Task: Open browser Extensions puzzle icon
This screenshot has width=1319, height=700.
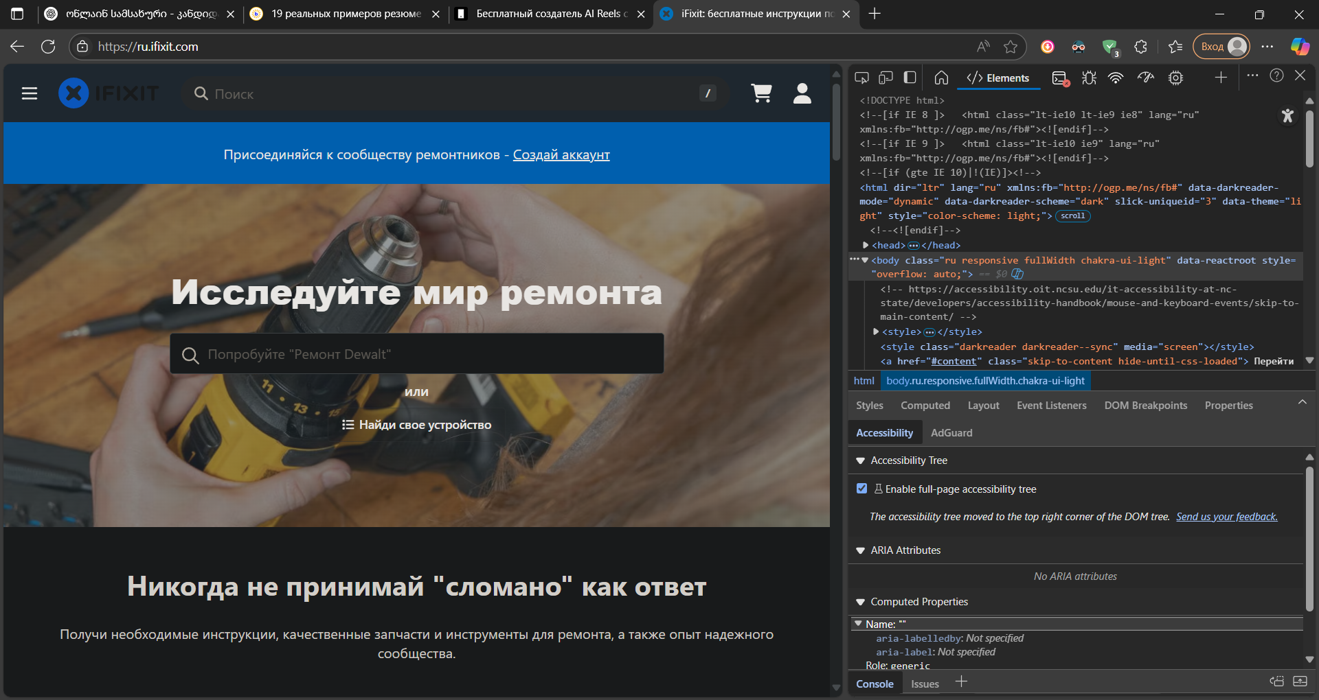Action: 1141,47
